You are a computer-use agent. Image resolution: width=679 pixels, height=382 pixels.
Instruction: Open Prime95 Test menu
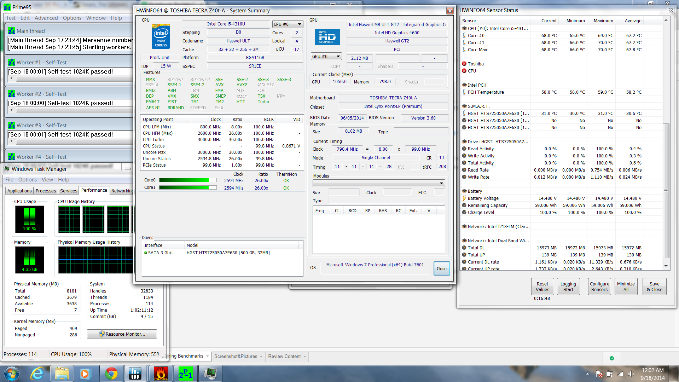coord(11,18)
